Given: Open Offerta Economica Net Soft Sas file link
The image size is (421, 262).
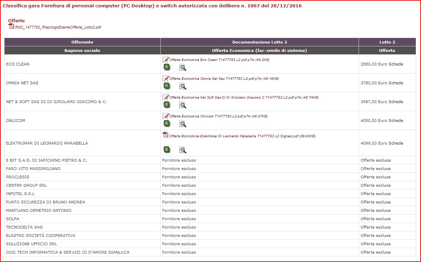Looking at the screenshot, I should click(244, 98).
